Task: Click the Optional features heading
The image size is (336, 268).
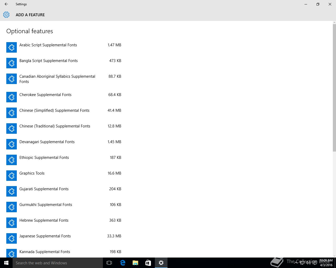Action: pyautogui.click(x=30, y=31)
